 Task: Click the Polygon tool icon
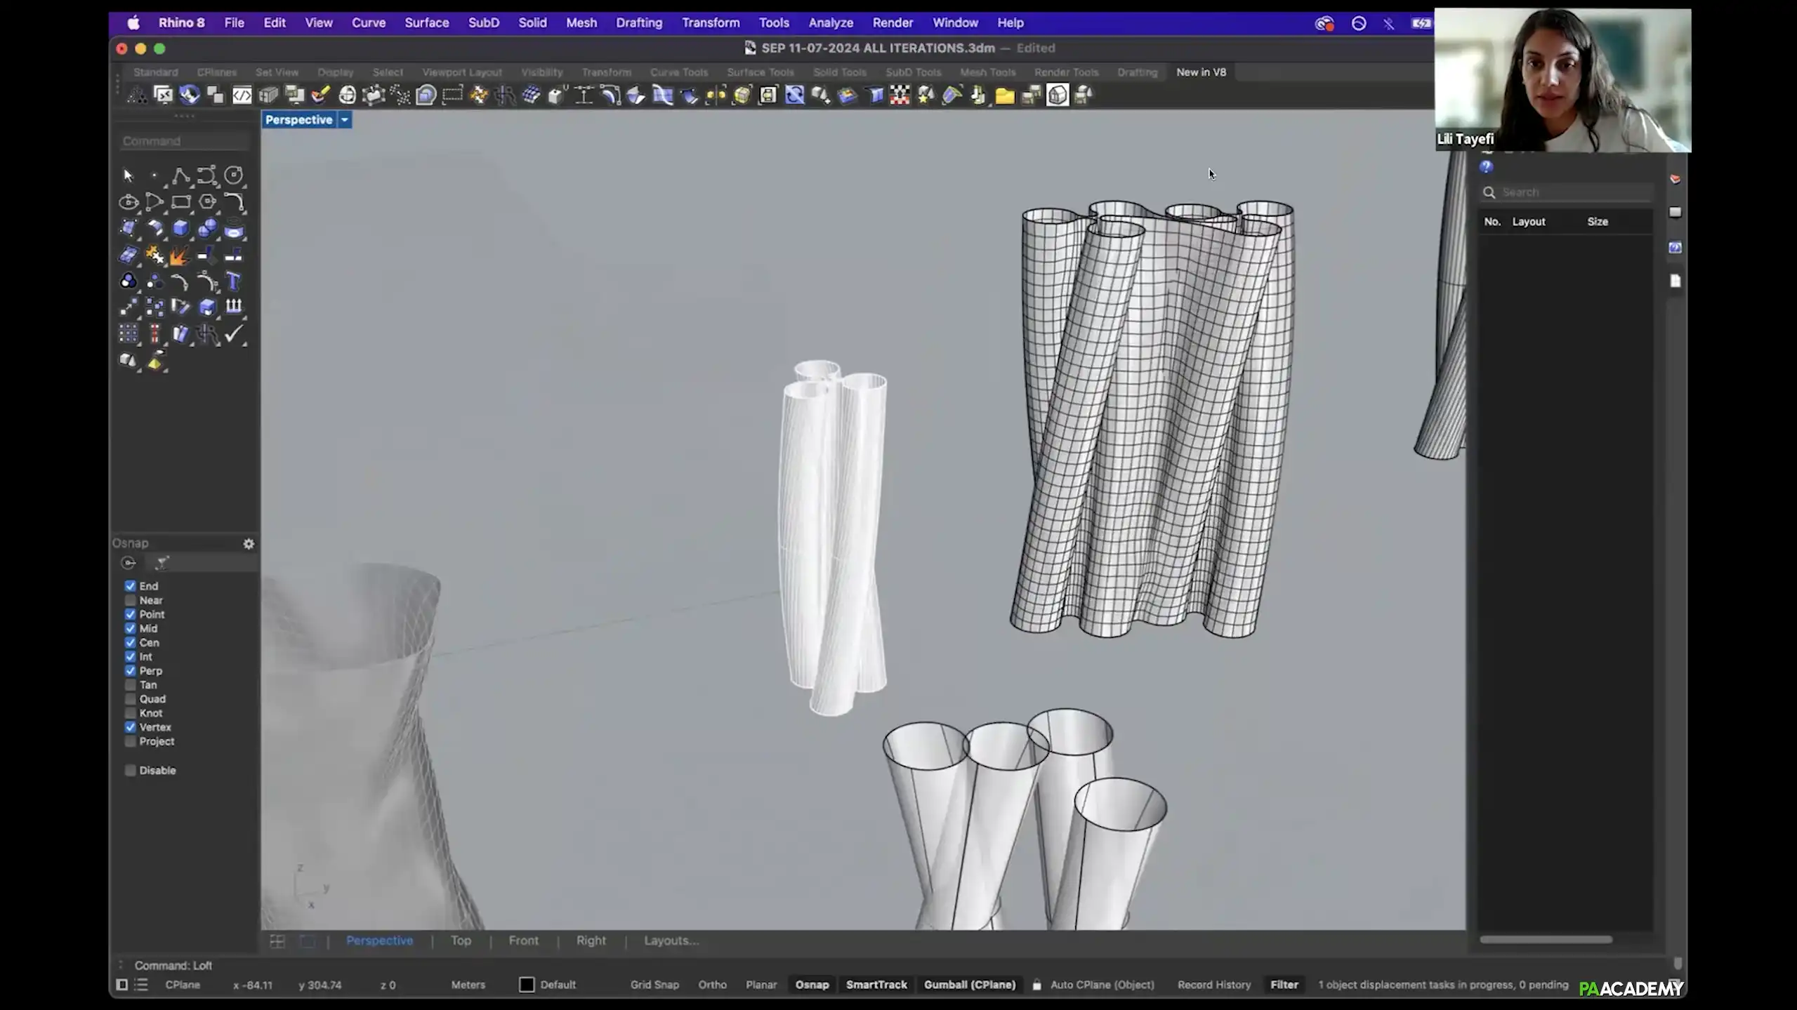point(207,202)
